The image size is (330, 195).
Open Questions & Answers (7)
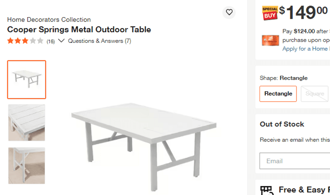[x=100, y=41]
